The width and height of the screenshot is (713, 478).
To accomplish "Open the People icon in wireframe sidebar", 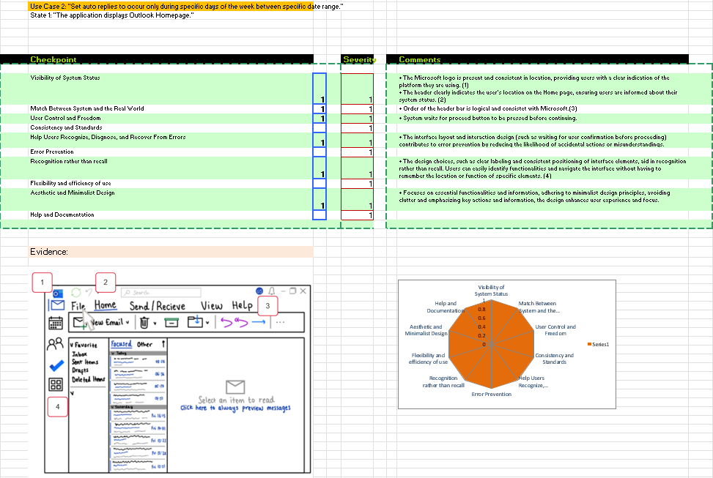I will click(x=55, y=344).
